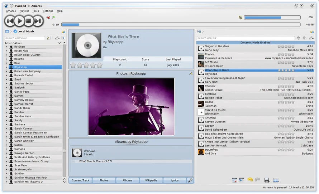Adjust the volume slider bar

click(x=272, y=18)
